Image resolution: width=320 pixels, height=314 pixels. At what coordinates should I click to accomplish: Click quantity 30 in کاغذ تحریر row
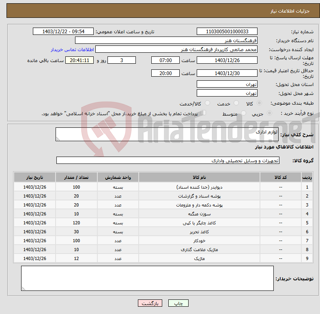point(76,232)
